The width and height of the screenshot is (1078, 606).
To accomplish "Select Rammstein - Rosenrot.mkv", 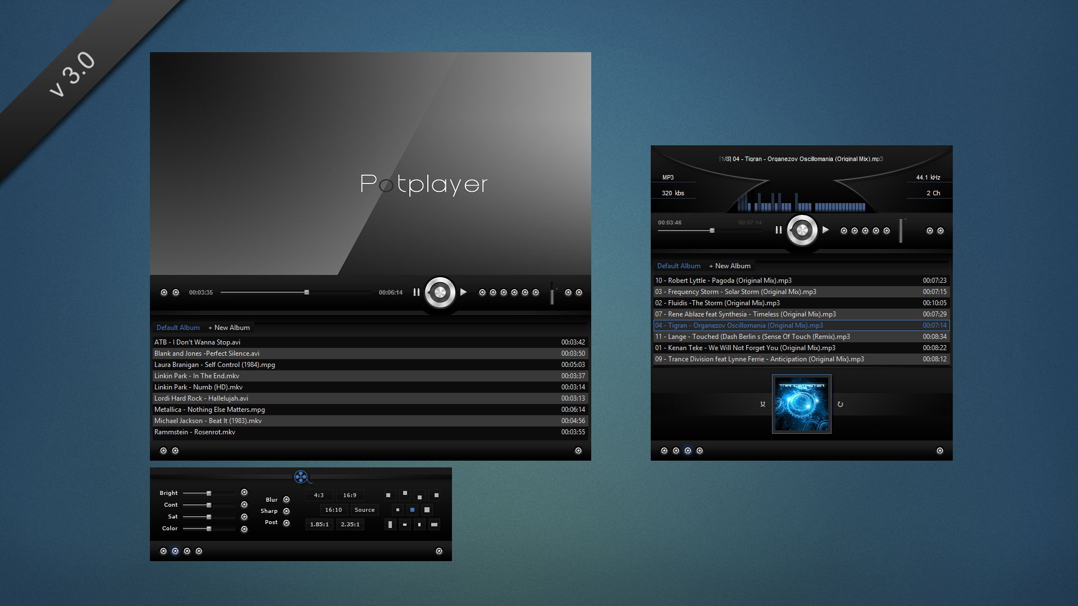I will point(369,432).
